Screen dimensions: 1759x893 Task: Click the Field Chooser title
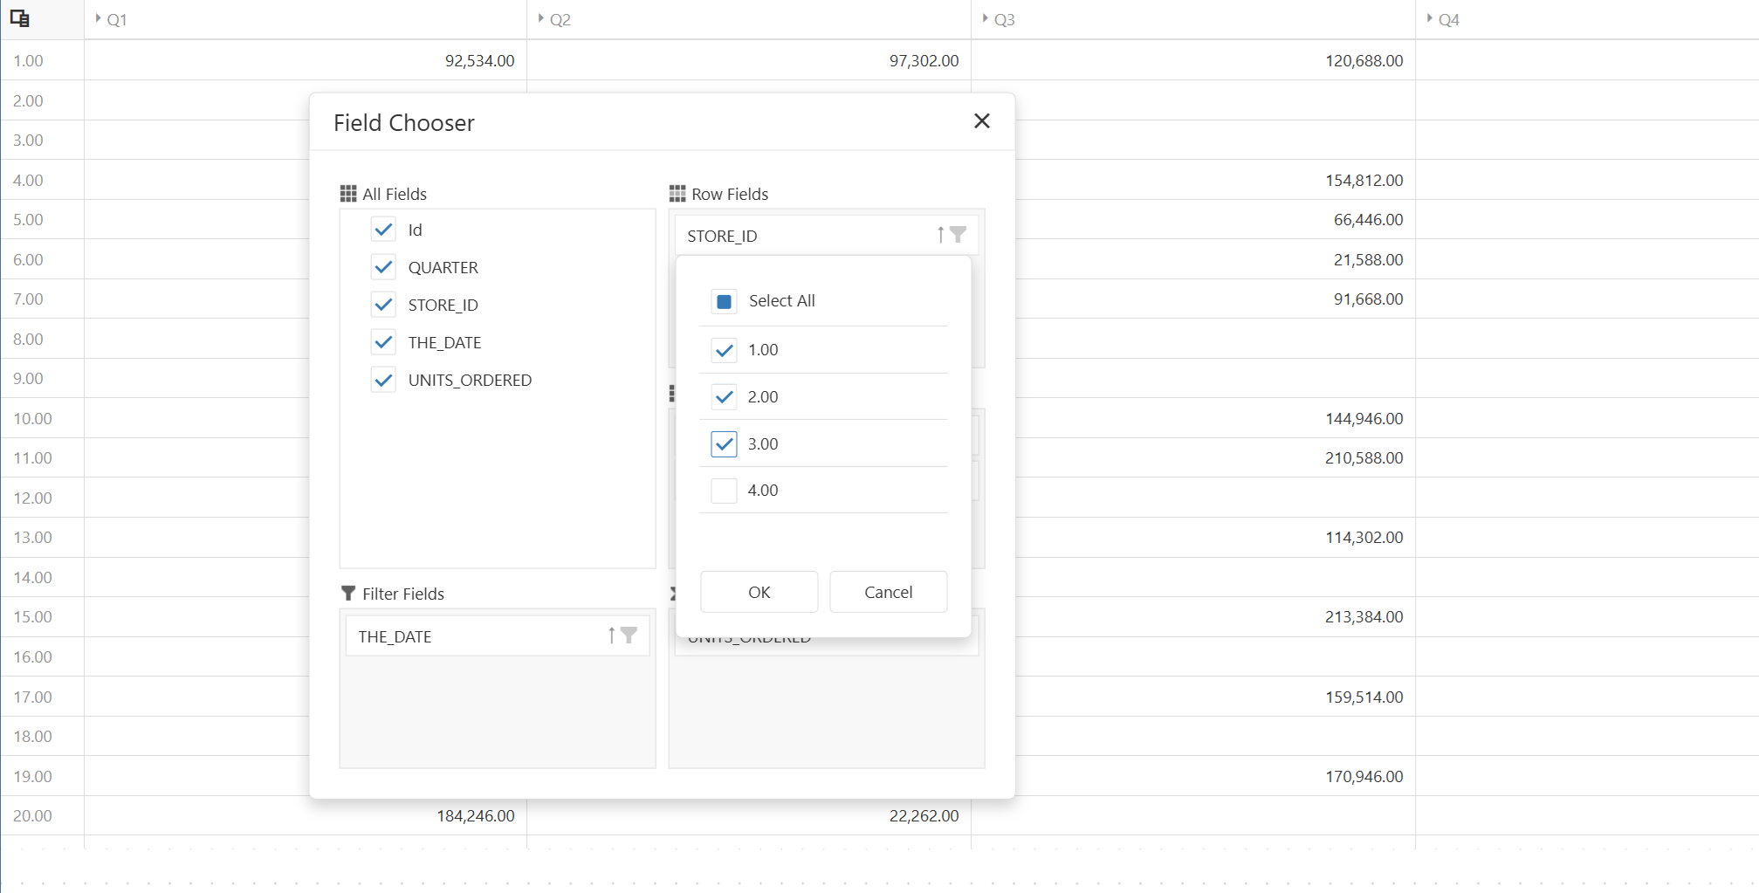tap(404, 123)
